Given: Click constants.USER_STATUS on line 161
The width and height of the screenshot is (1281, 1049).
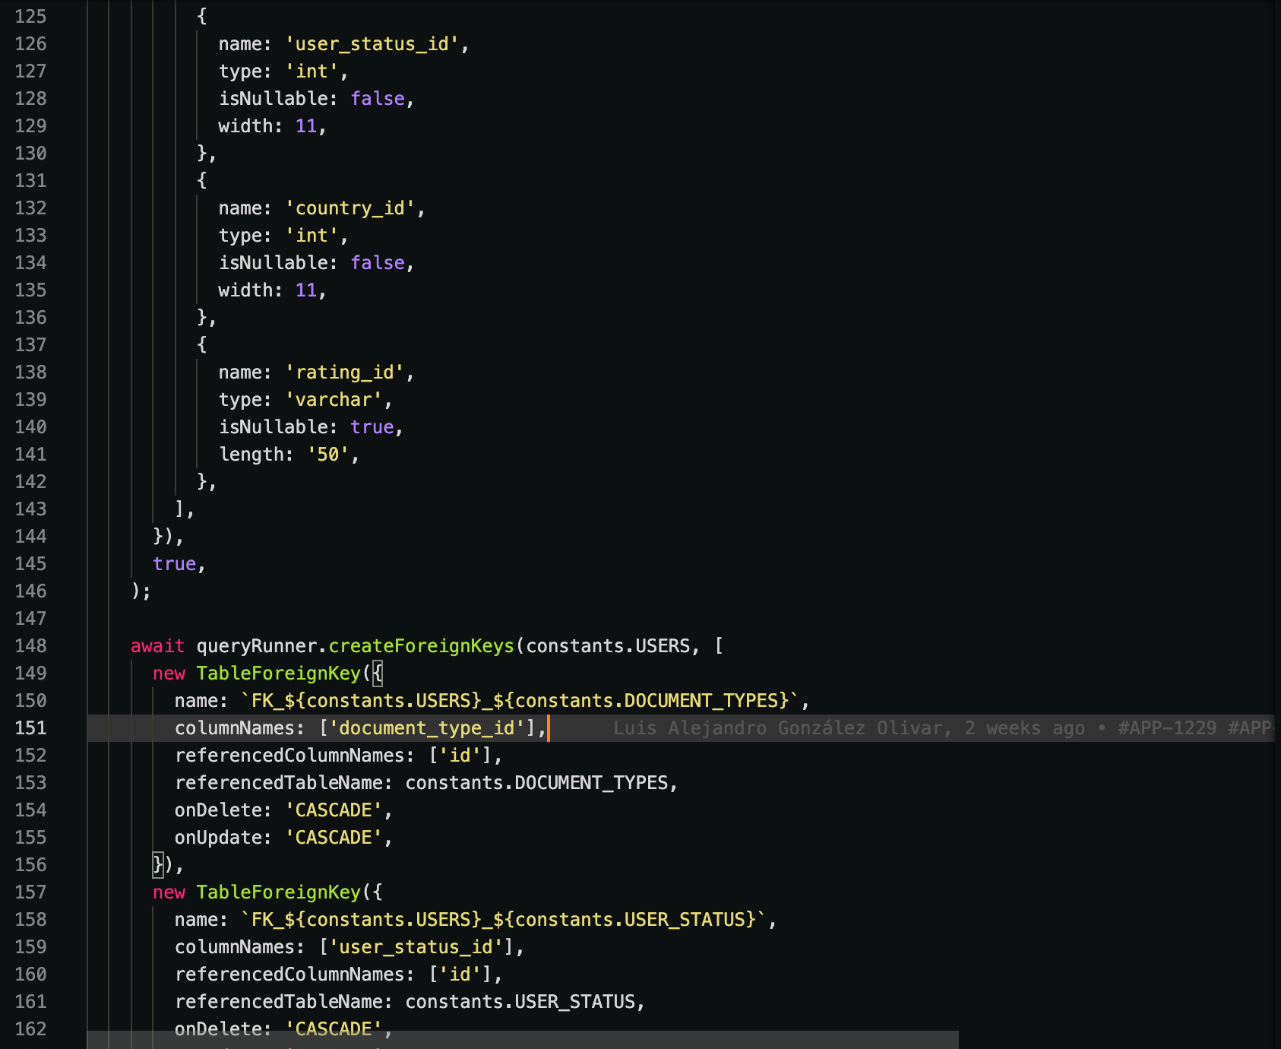Looking at the screenshot, I should pos(520,1002).
